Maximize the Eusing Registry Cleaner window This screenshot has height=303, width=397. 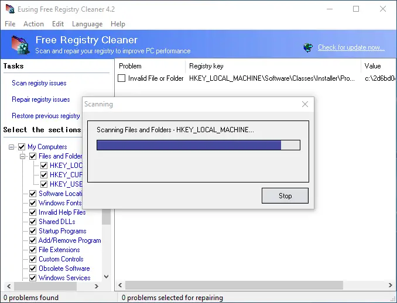[x=356, y=9]
